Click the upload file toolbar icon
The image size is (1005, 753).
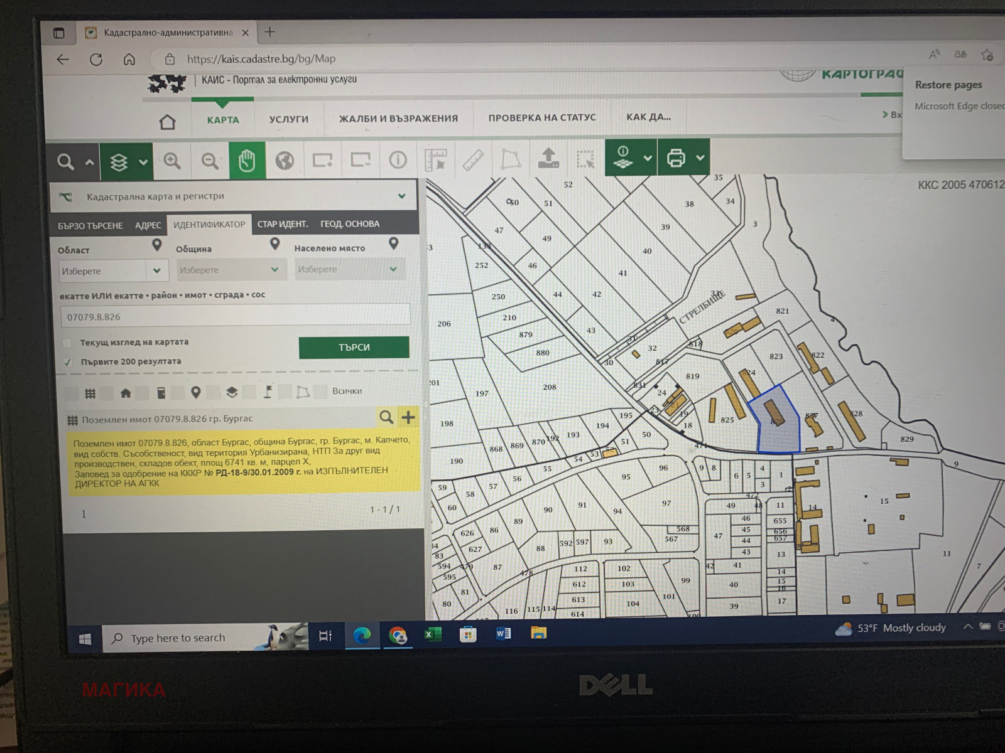pos(548,159)
